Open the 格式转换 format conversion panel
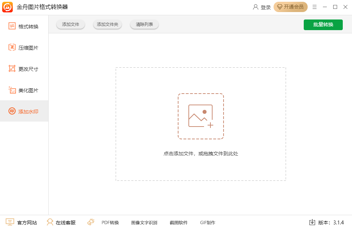 (x=24, y=26)
